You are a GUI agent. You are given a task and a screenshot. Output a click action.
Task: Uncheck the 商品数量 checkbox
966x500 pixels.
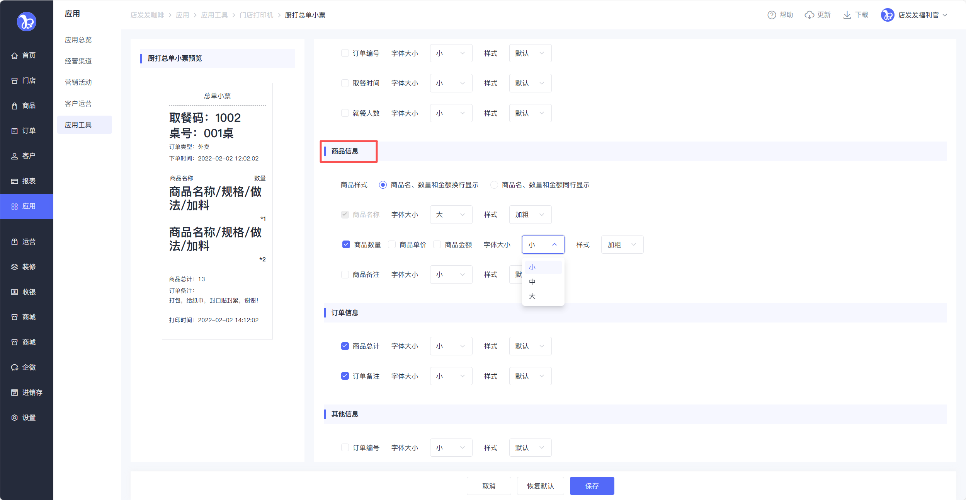pos(346,244)
